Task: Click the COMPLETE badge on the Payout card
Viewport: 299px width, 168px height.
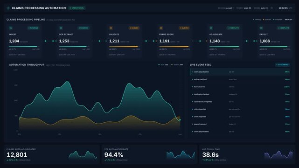Action: [283, 28]
